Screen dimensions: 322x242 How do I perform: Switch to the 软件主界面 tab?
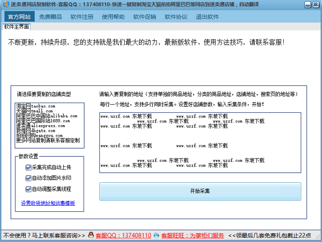pyautogui.click(x=16, y=27)
